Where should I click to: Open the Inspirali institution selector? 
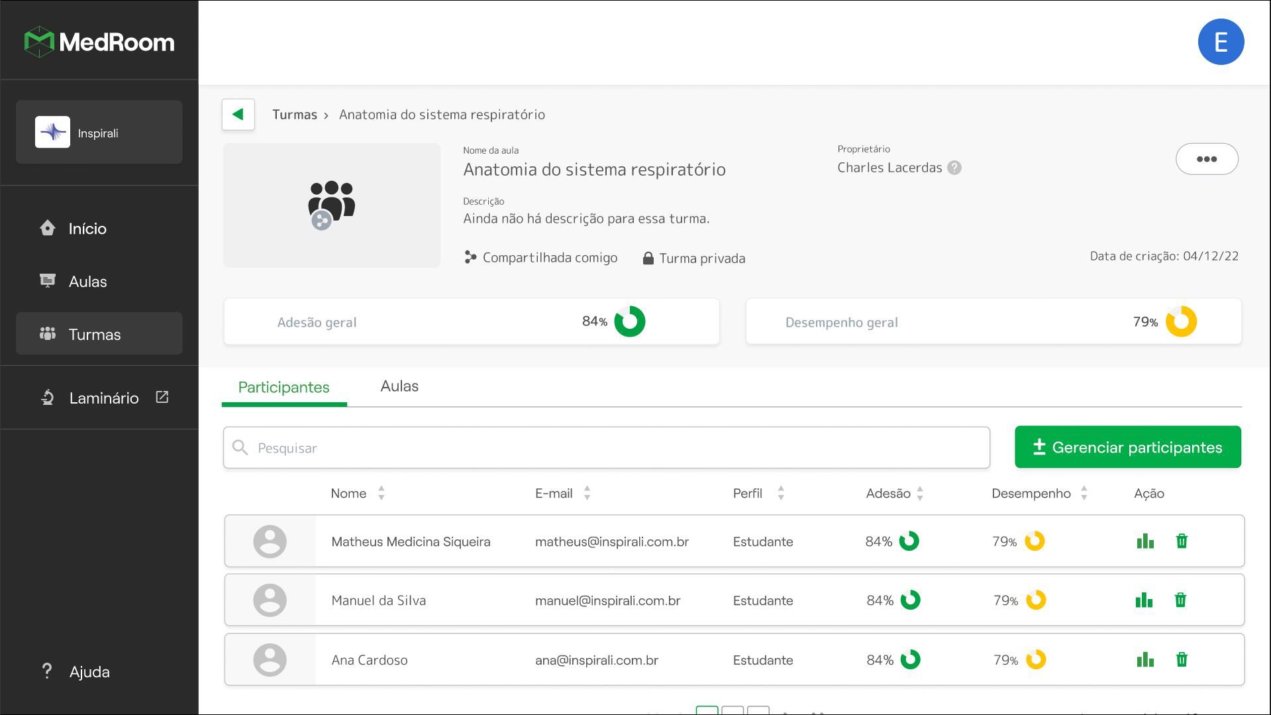[99, 133]
